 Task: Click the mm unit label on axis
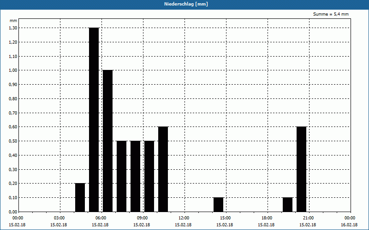[13, 21]
